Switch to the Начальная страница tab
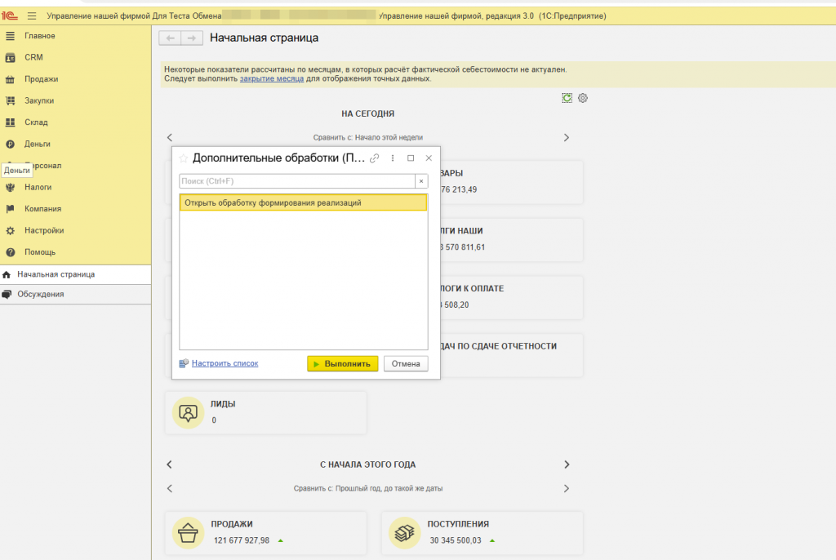Screen dimensions: 836x560 (x=75, y=274)
